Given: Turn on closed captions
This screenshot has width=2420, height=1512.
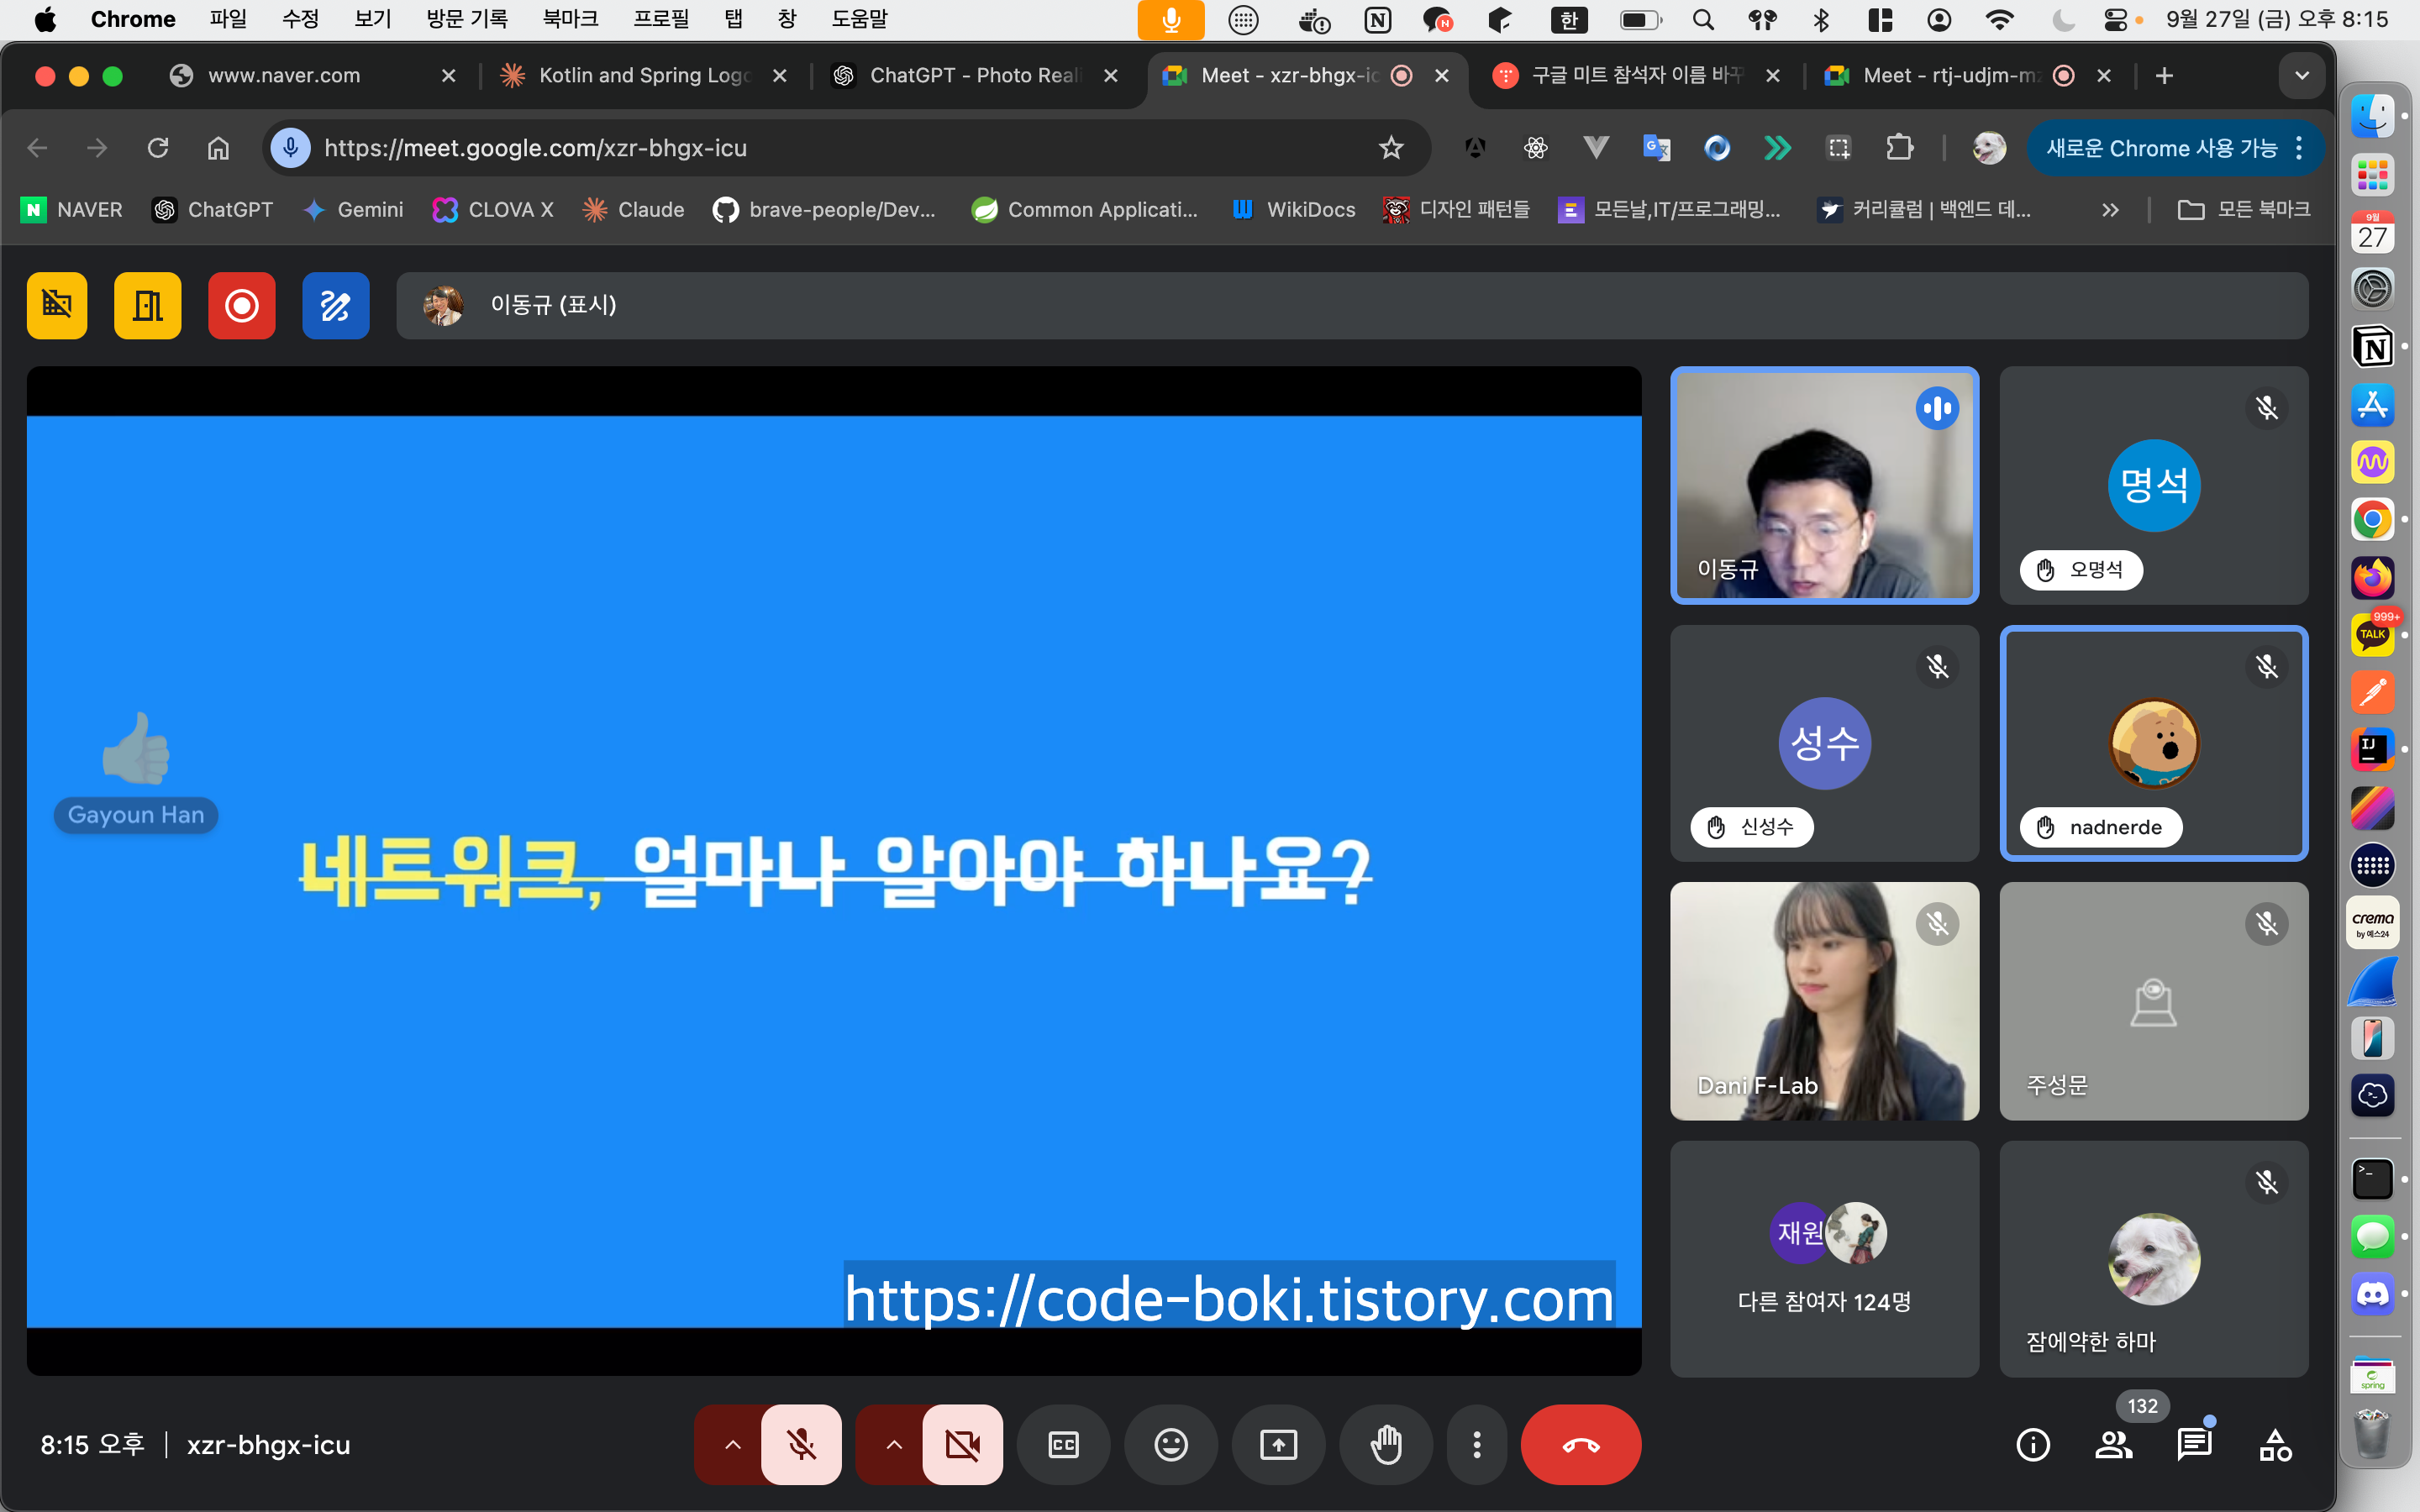Looking at the screenshot, I should pos(1063,1445).
